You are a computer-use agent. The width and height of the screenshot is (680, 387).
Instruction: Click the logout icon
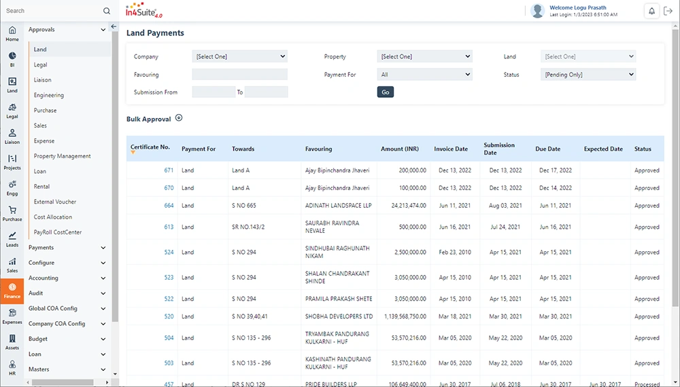pos(668,11)
